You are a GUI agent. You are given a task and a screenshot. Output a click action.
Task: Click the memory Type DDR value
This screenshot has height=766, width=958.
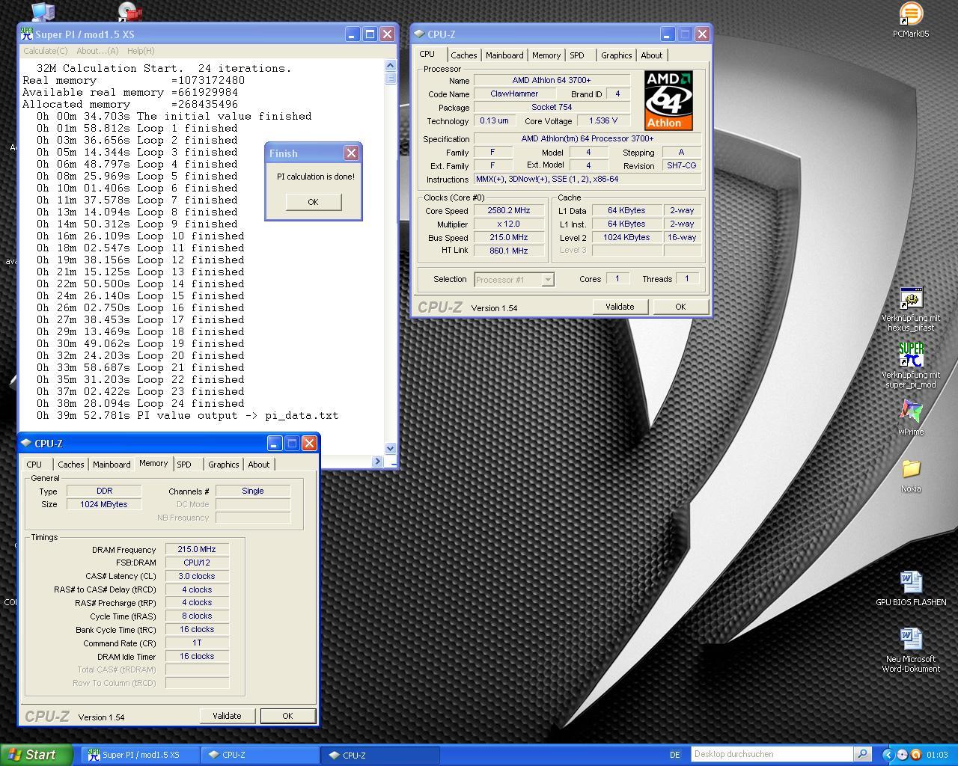pos(104,491)
